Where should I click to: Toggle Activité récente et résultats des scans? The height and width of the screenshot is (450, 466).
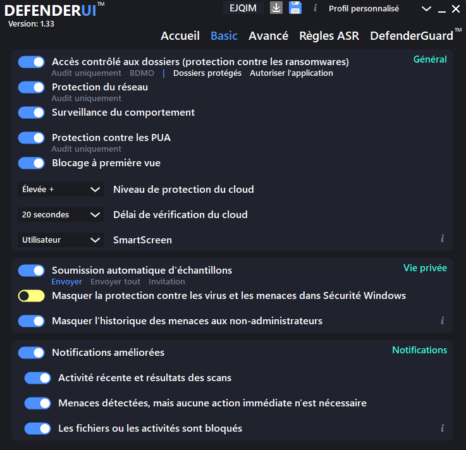37,378
